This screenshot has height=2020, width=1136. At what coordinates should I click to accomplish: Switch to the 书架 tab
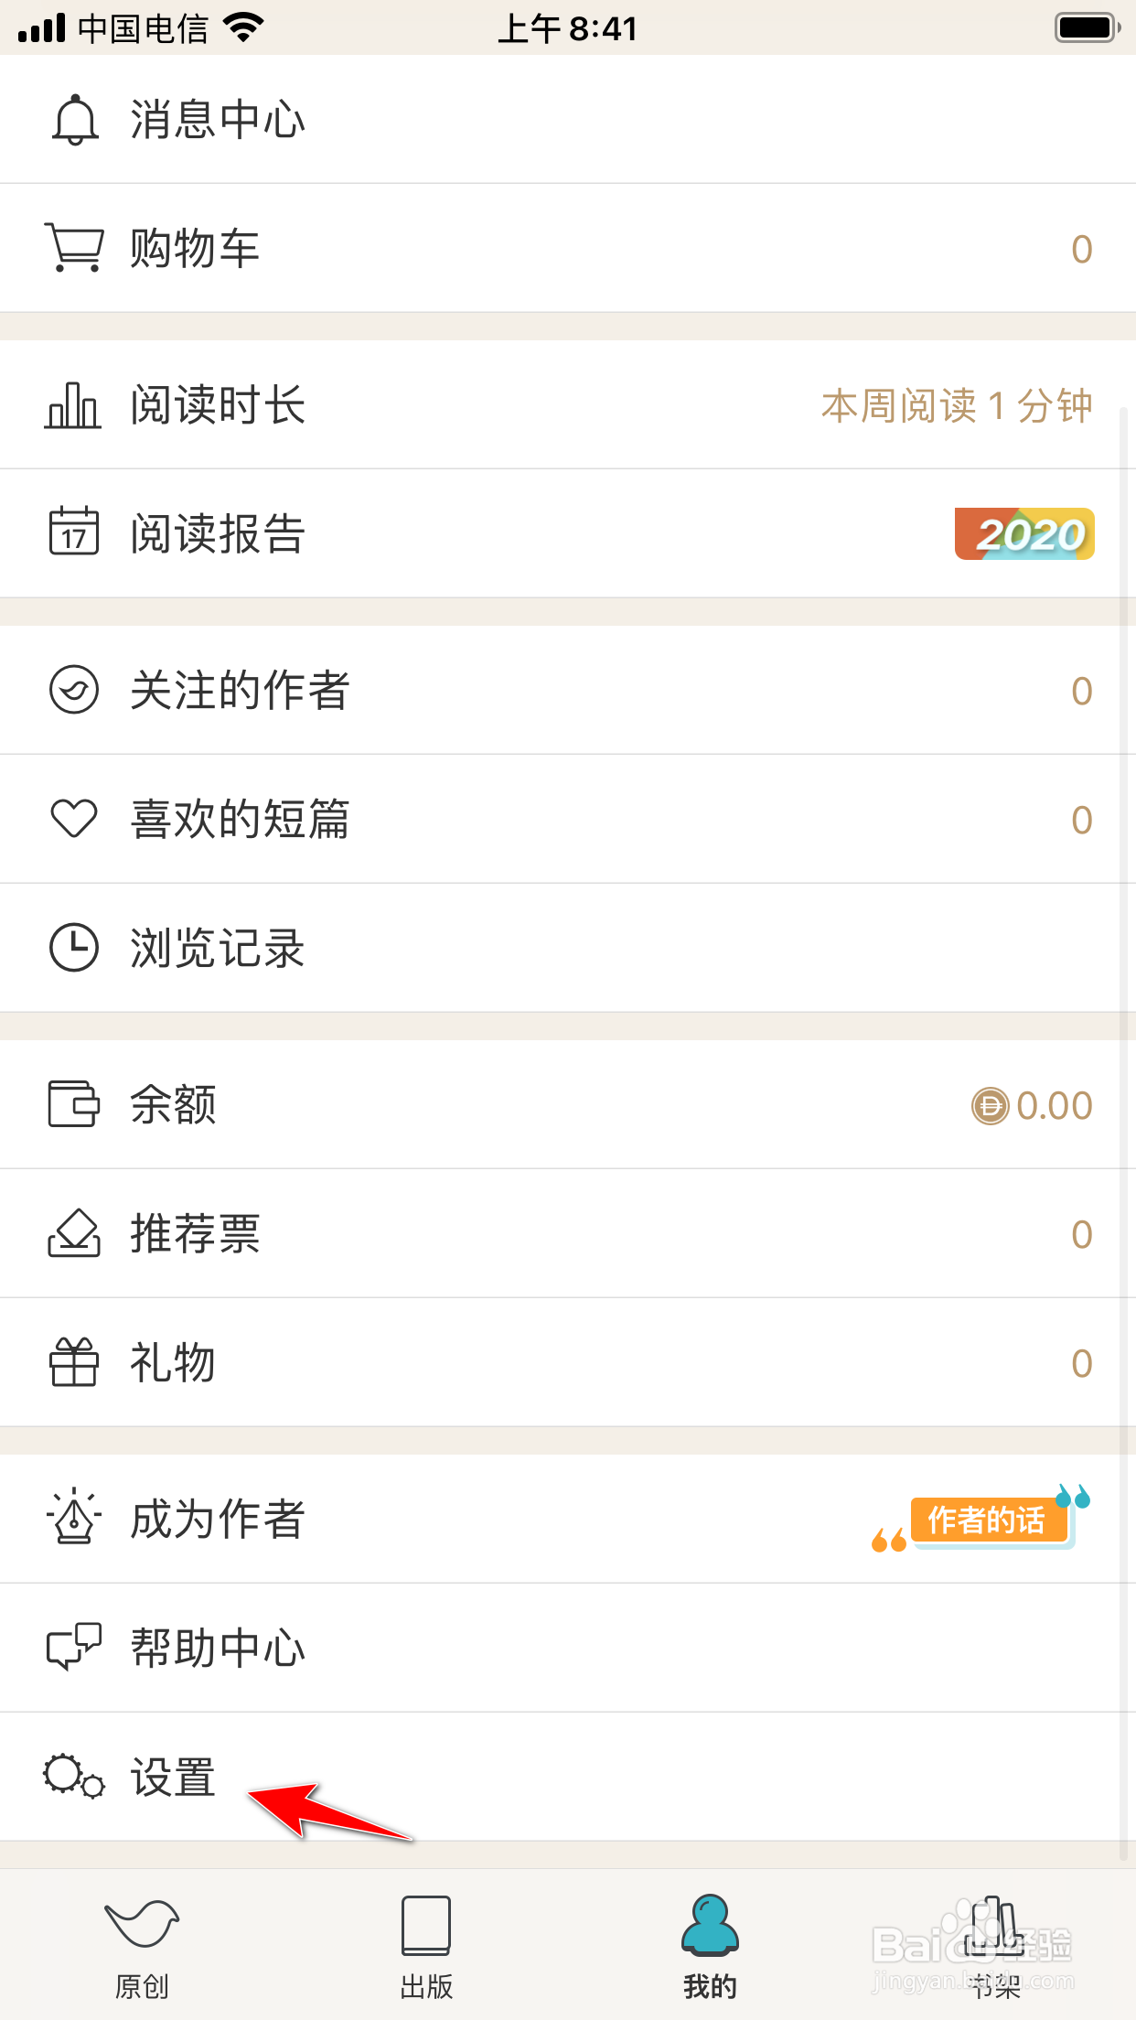pos(994,1945)
